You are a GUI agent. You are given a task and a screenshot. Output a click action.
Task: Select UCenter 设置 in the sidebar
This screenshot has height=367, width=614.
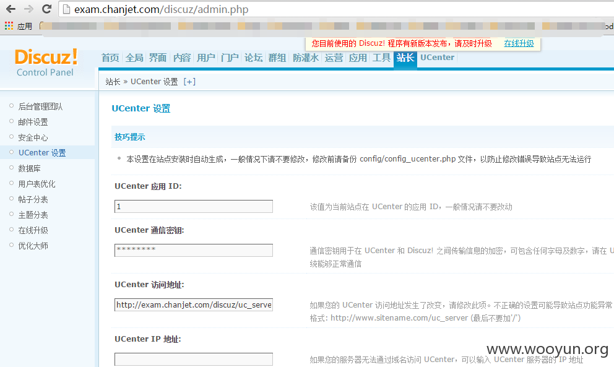click(42, 153)
